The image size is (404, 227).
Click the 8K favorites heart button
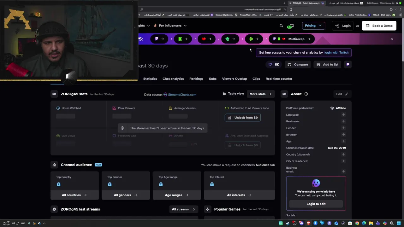coord(274,64)
